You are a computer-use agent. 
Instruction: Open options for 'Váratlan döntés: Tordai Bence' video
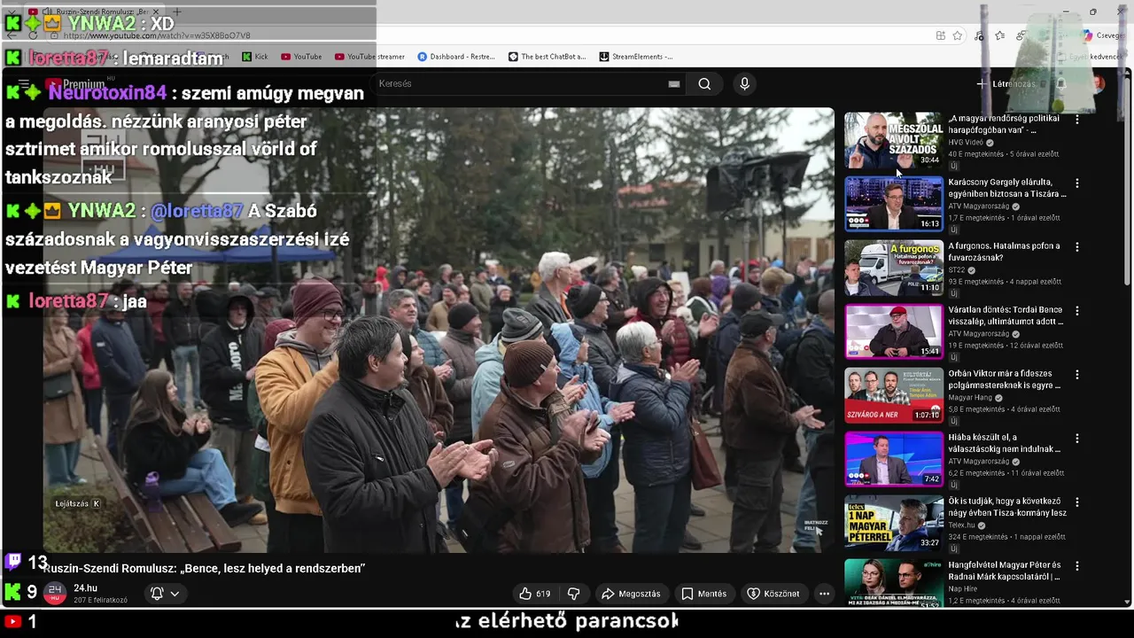[1077, 311]
